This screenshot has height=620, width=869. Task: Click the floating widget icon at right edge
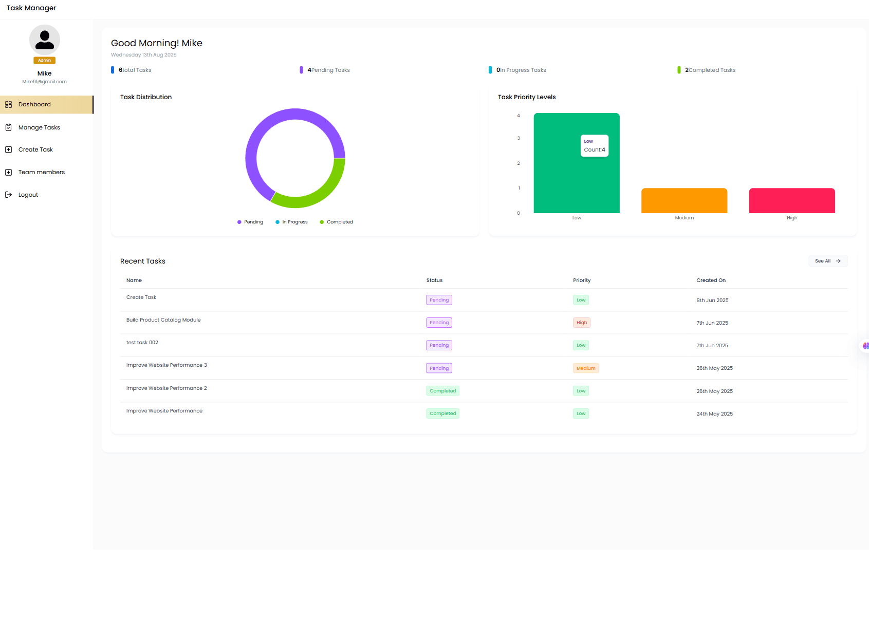pyautogui.click(x=865, y=346)
